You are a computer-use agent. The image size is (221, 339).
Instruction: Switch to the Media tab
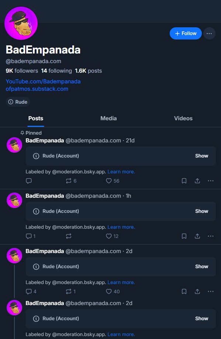pyautogui.click(x=108, y=118)
